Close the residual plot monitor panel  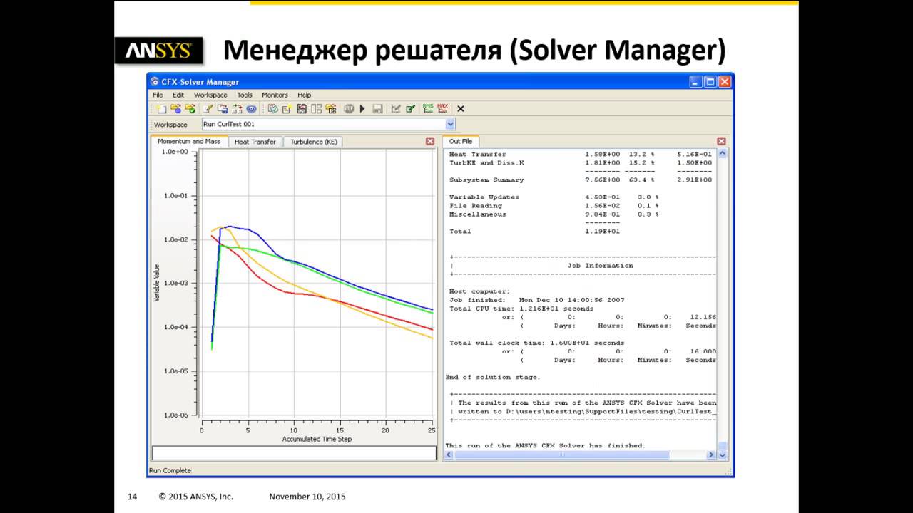pos(430,141)
